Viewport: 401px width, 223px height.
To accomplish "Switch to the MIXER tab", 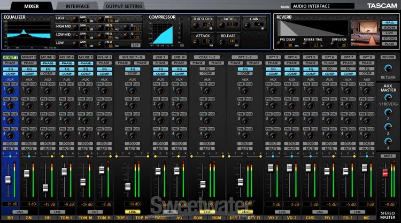I will (32, 6).
